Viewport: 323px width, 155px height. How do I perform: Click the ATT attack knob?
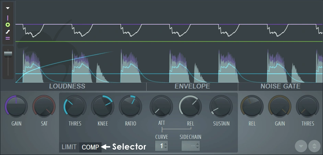click(161, 106)
